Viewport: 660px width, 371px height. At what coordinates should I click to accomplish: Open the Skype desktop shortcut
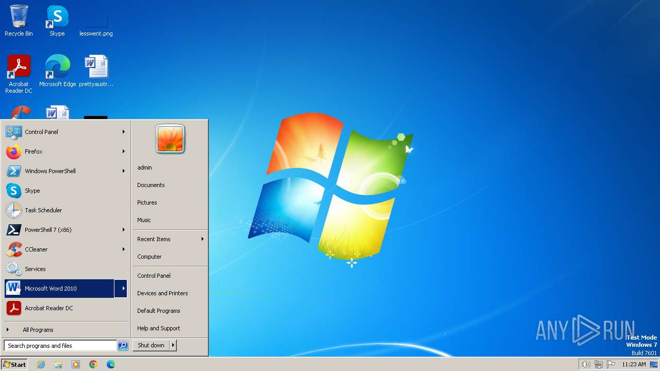point(57,21)
